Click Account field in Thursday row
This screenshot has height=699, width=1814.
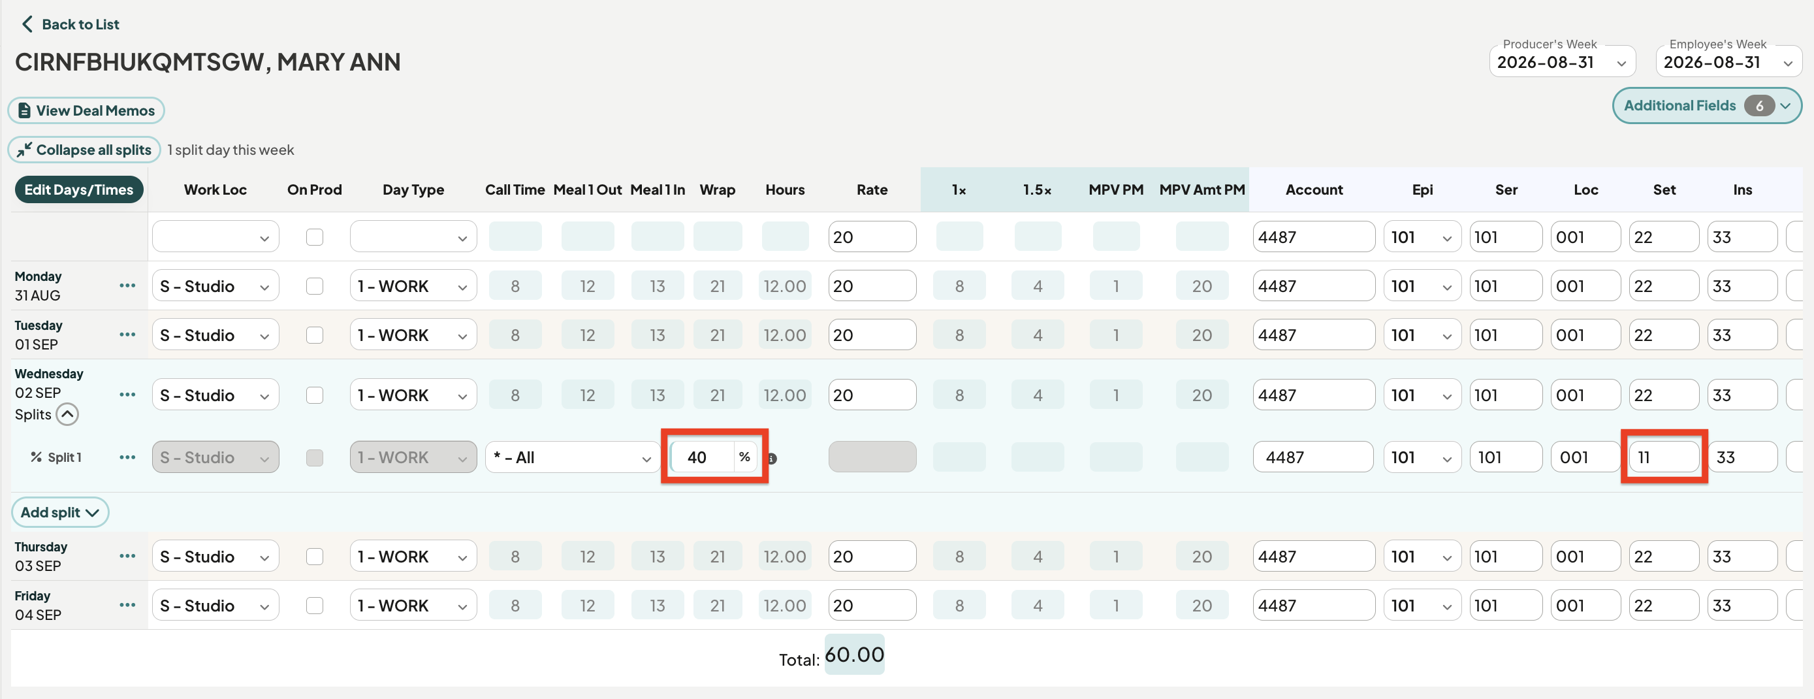coord(1313,557)
